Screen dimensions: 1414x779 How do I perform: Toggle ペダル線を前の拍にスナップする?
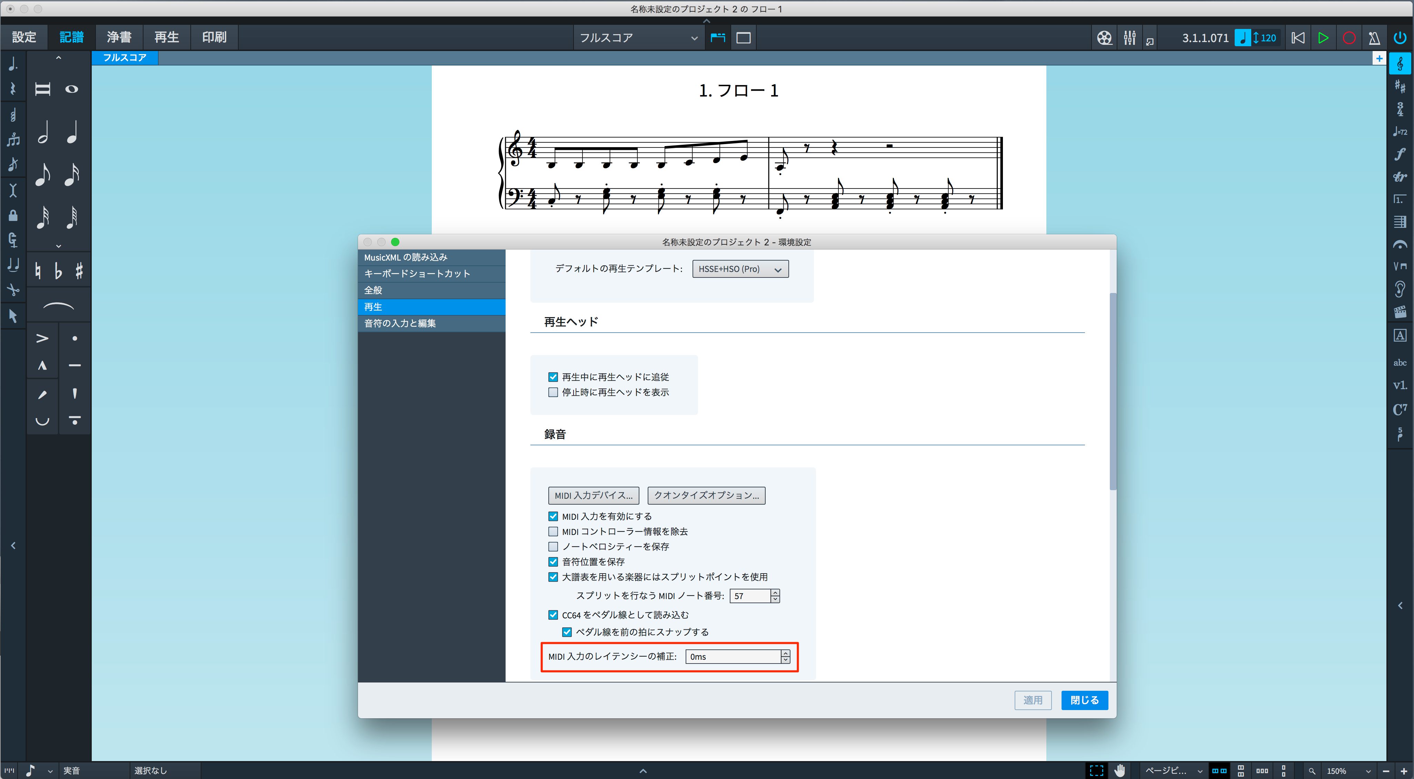pos(567,632)
